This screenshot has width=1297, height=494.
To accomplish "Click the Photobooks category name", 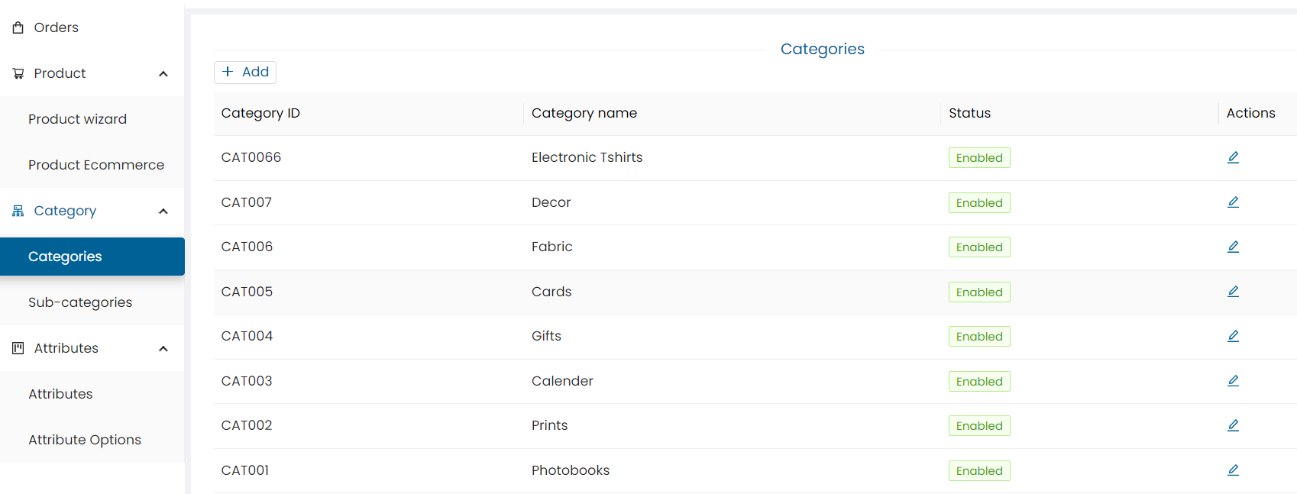I will [x=571, y=470].
